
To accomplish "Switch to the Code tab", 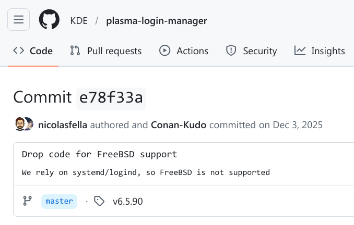I will tap(33, 51).
